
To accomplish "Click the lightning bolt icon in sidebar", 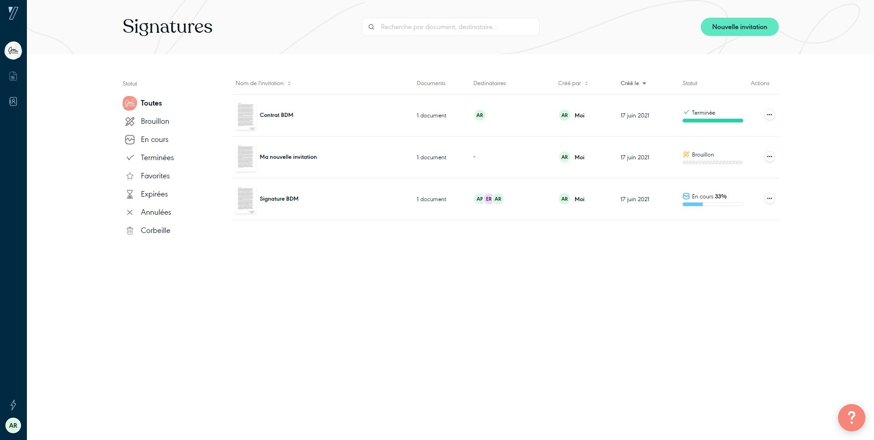I will 13,405.
